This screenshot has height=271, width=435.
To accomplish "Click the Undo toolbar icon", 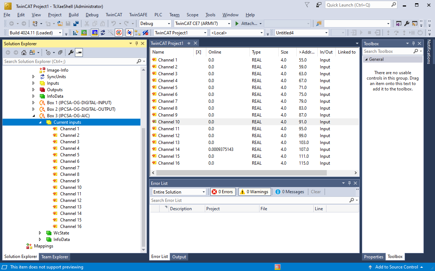I will pyautogui.click(x=114, y=24).
